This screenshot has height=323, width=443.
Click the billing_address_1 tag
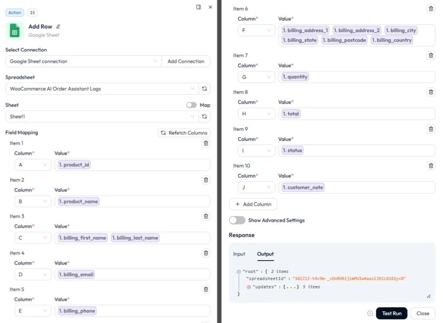pos(305,31)
